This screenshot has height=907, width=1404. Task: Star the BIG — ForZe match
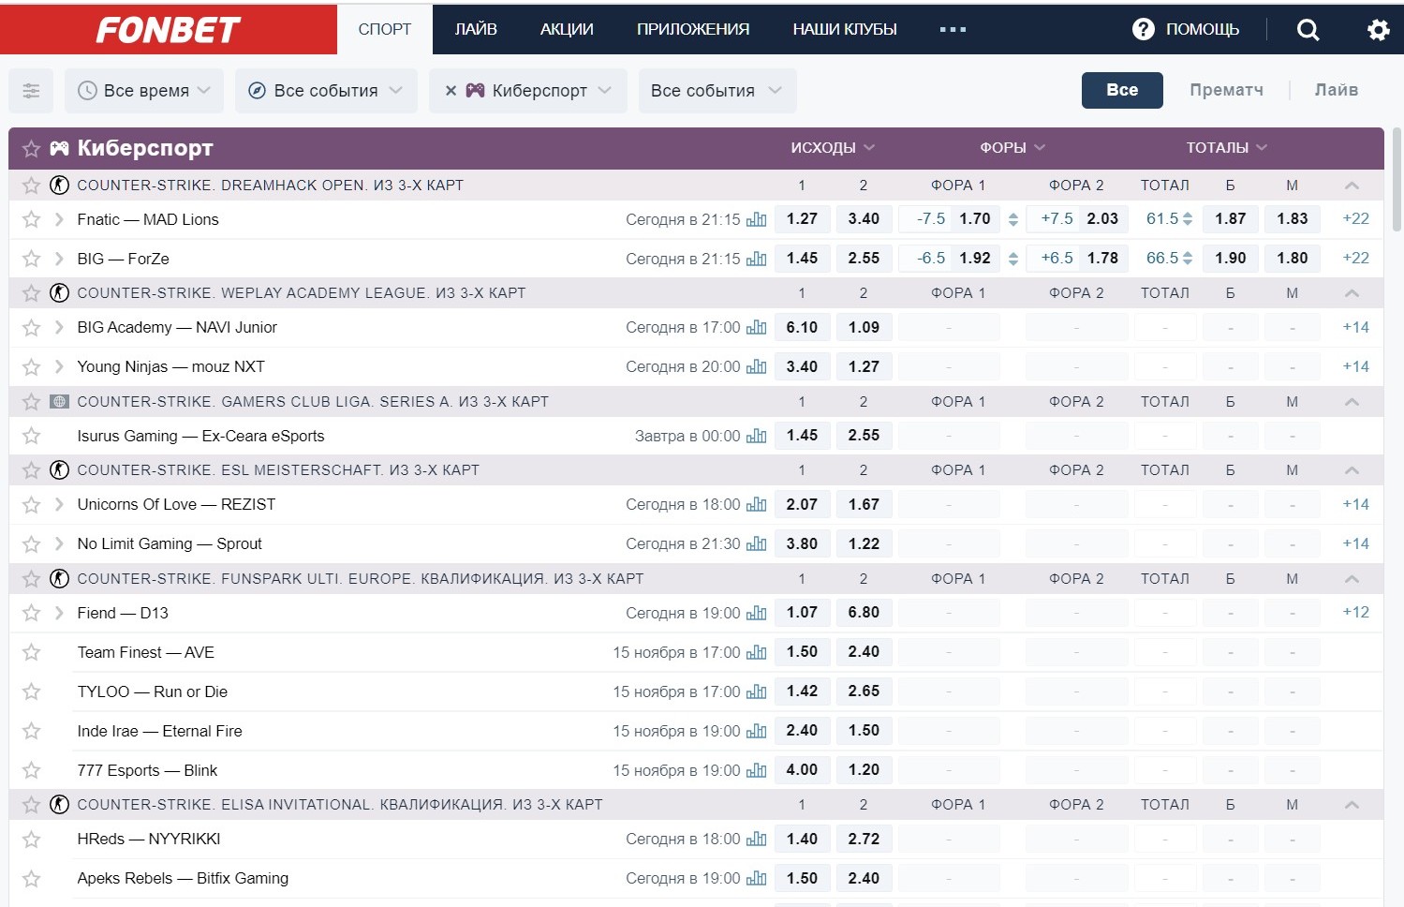31,259
